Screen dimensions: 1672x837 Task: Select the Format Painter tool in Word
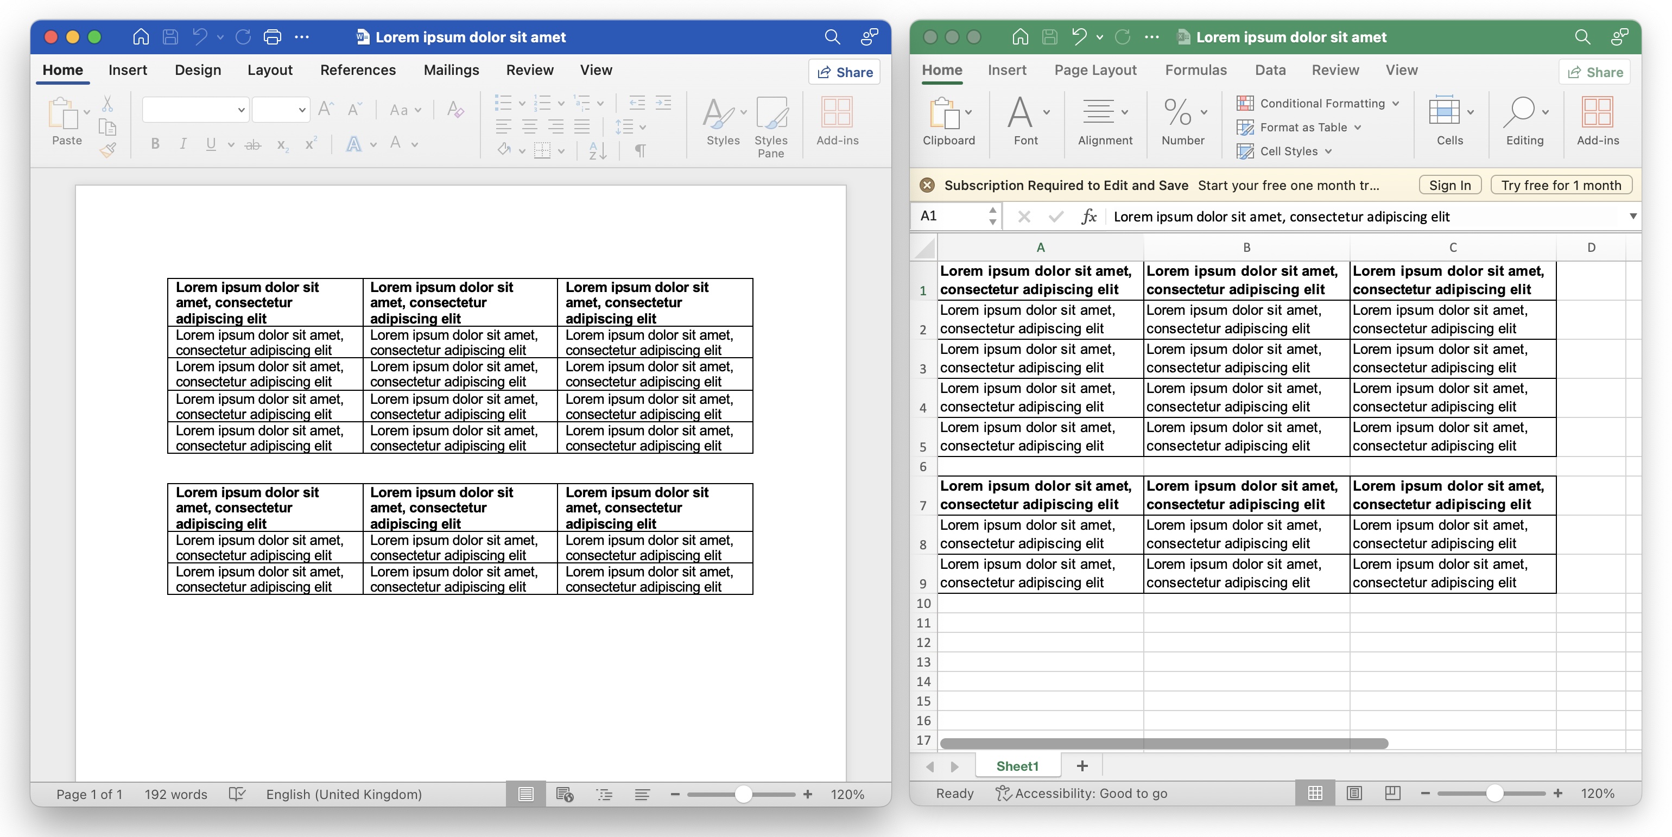[x=107, y=149]
